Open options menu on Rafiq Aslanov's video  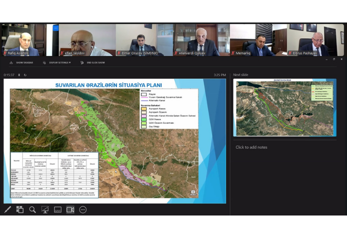pyautogui.click(x=56, y=28)
